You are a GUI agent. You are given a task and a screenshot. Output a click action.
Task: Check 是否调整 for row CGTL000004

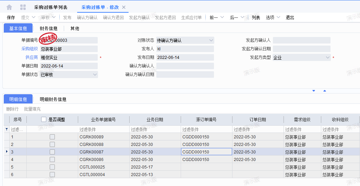click(x=52, y=175)
